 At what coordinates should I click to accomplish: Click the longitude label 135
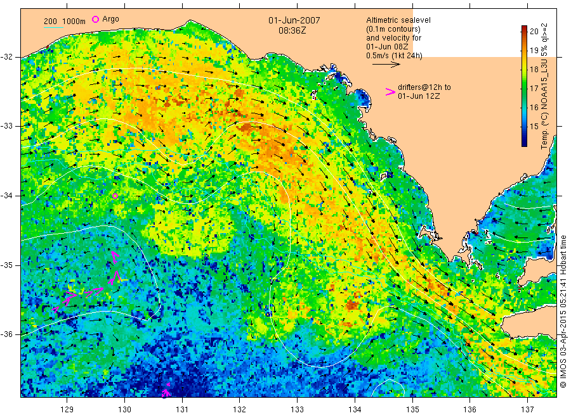[412, 410]
